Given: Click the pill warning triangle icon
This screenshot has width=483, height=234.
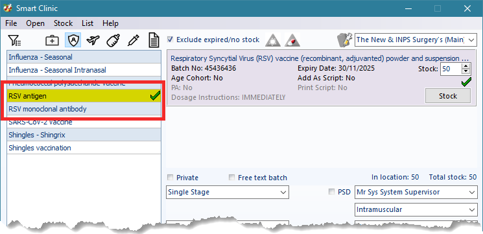Looking at the screenshot, I should (292, 40).
